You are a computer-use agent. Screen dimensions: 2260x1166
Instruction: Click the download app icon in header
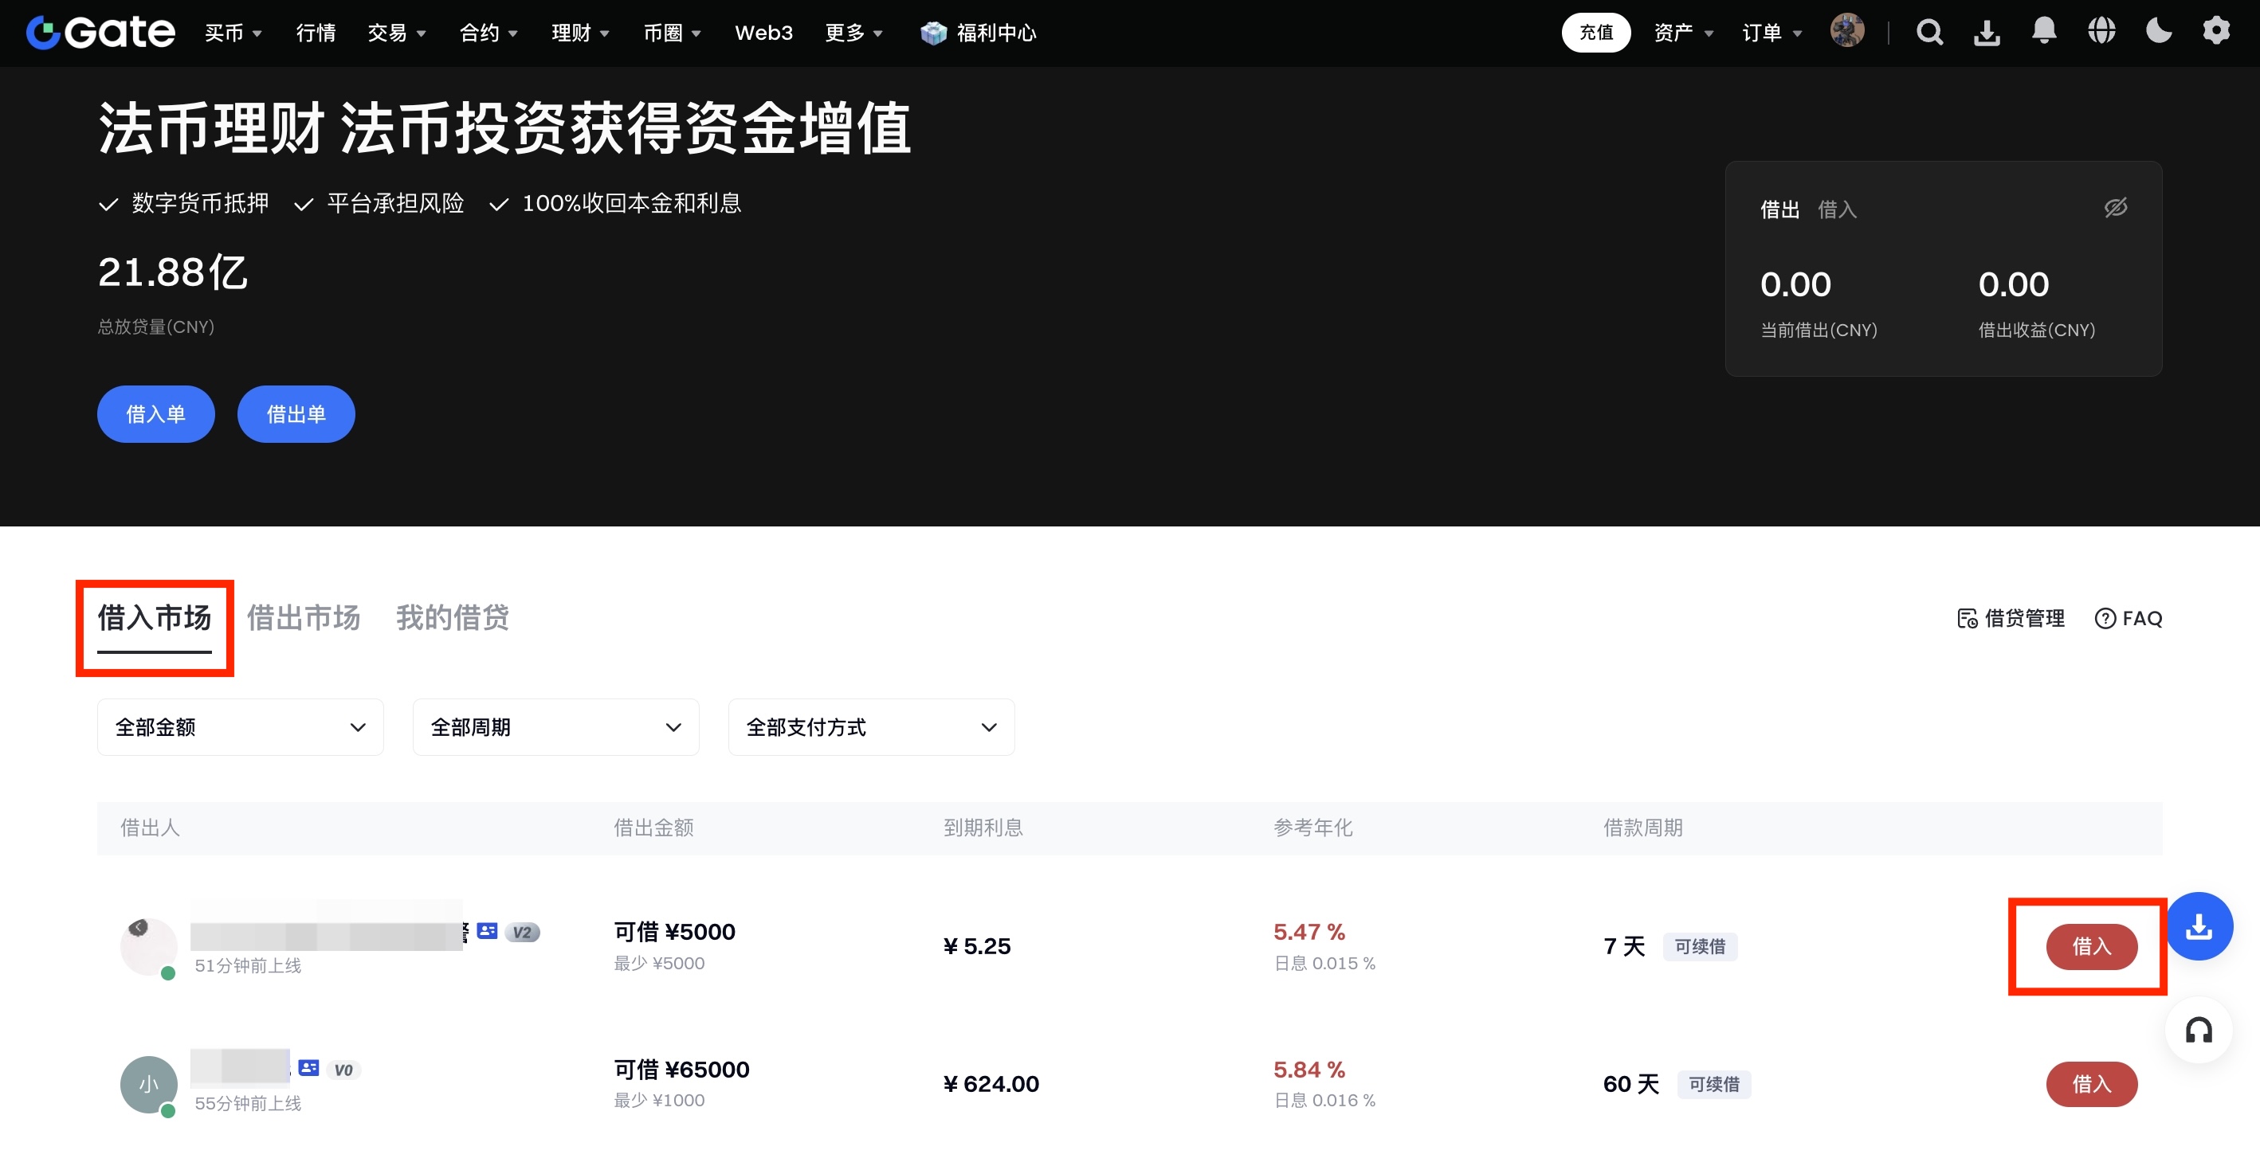pyautogui.click(x=1987, y=33)
